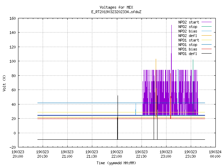This screenshot has width=222, height=166.
Task: Click the 120 y-axis tick value
Action: pyautogui.click(x=12, y=47)
